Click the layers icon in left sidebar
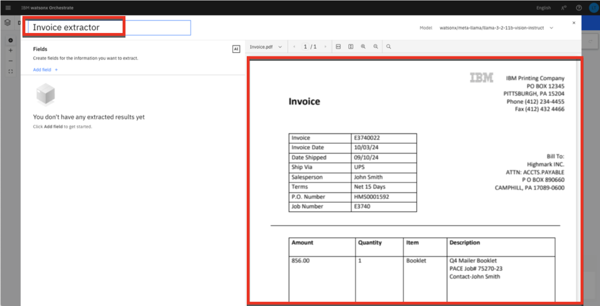This screenshot has height=306, width=600. (7, 23)
